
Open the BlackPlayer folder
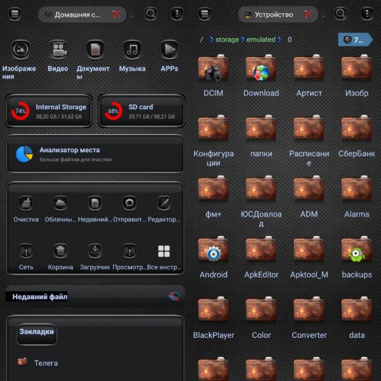(213, 310)
